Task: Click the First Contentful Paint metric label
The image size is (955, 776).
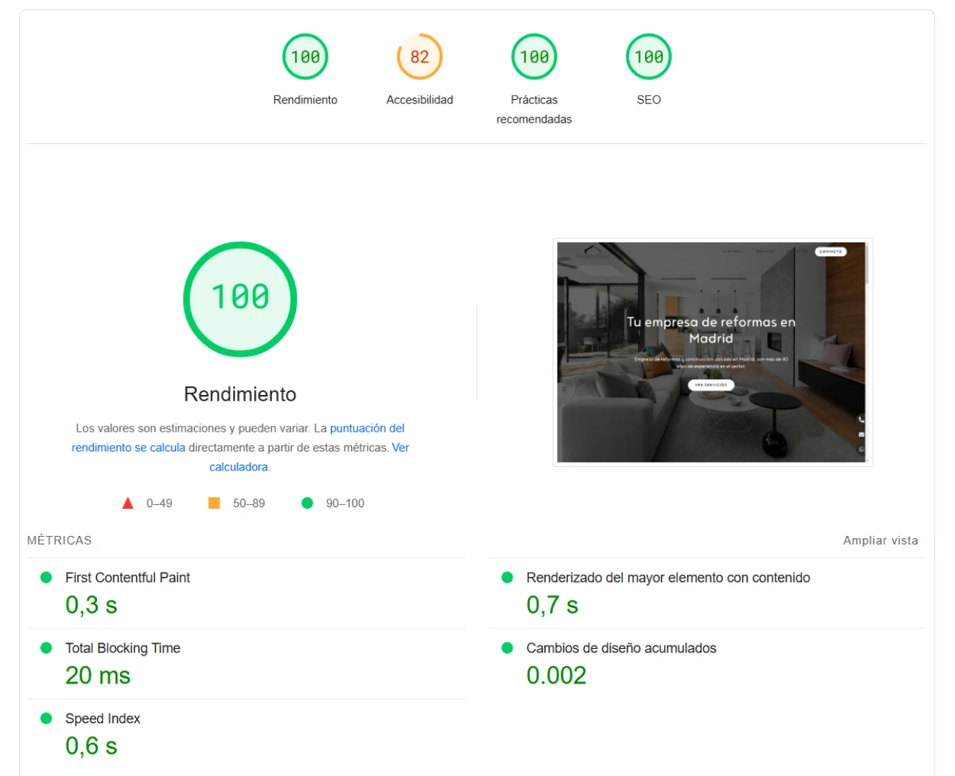Action: coord(127,578)
